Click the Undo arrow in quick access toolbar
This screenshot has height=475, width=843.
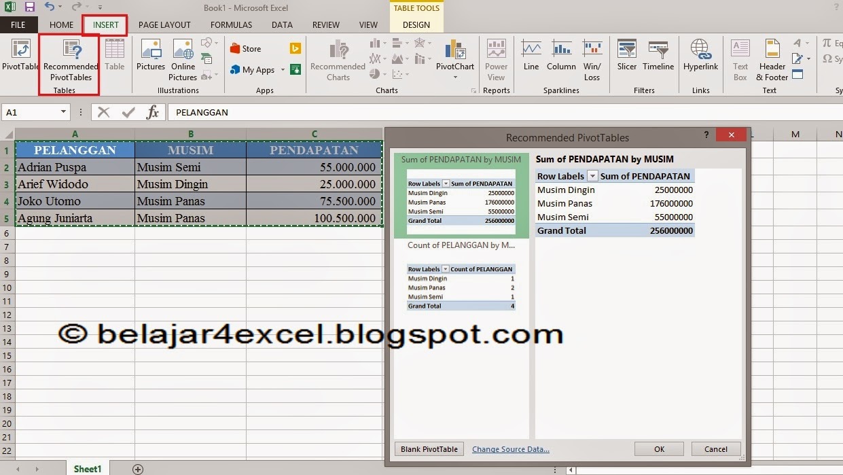[x=50, y=7]
